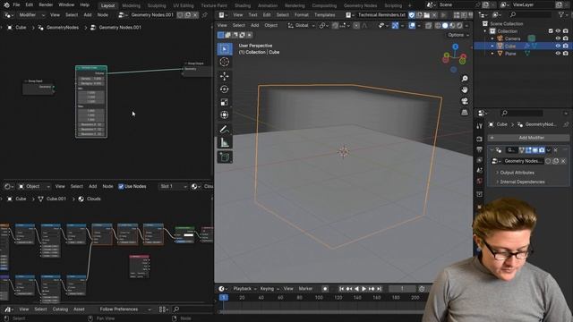Image resolution: width=573 pixels, height=322 pixels.
Task: Select the Annotate tool in viewport toolbar
Action: pyautogui.click(x=225, y=129)
